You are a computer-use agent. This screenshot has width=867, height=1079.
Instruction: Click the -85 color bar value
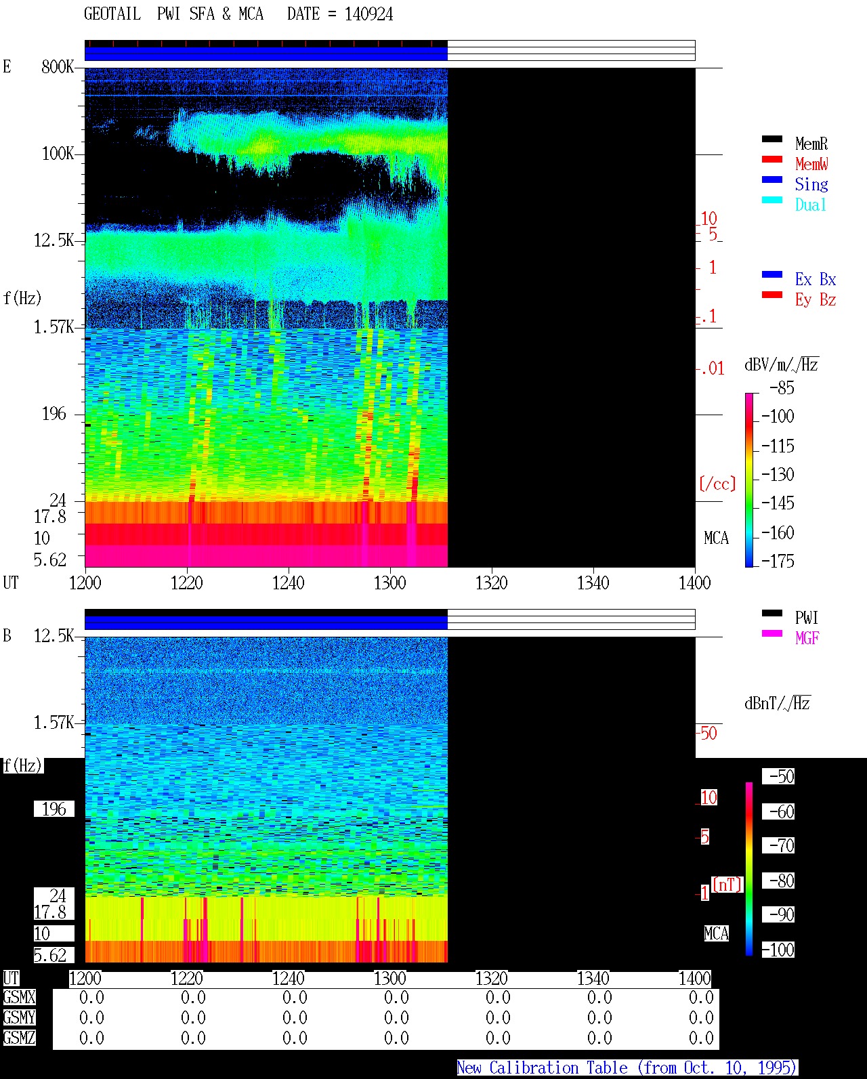(782, 388)
